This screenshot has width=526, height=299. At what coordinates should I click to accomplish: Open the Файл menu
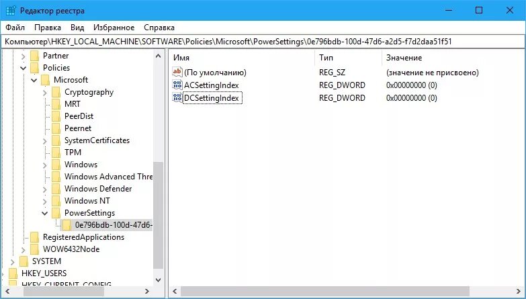[x=15, y=28]
